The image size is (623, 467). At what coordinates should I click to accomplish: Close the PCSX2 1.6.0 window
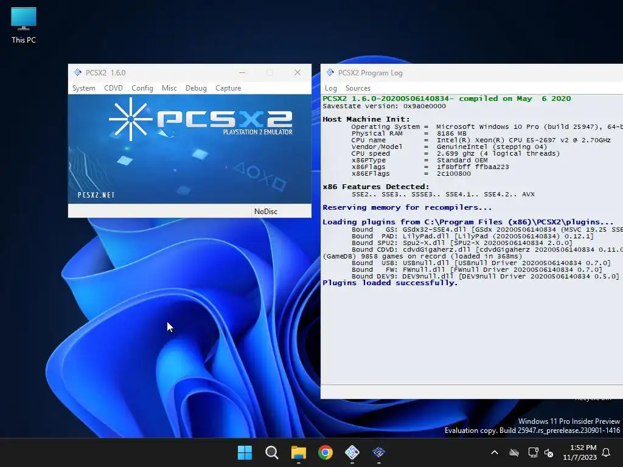297,73
